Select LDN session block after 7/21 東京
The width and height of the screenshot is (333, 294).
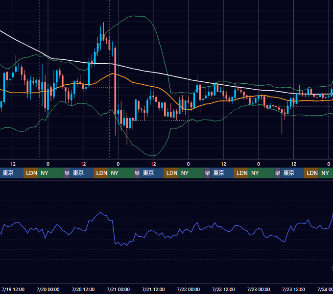(x=171, y=173)
